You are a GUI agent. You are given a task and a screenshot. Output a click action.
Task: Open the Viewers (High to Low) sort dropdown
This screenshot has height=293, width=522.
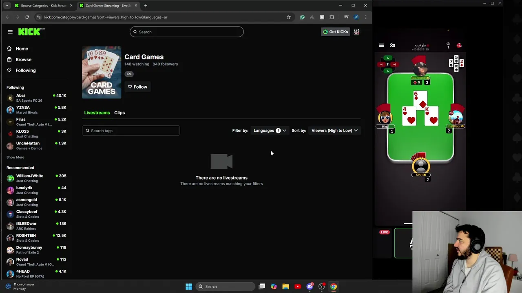pyautogui.click(x=334, y=131)
